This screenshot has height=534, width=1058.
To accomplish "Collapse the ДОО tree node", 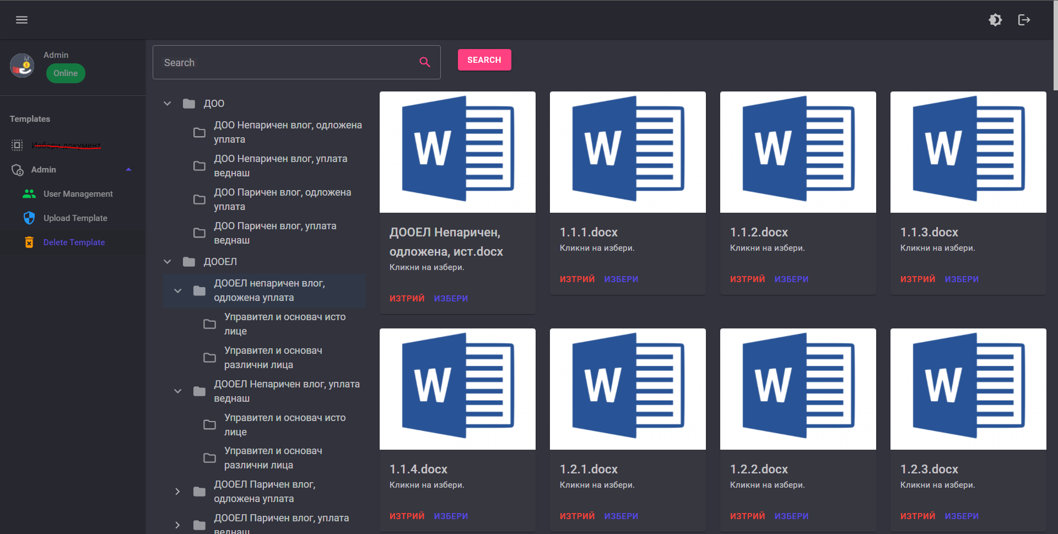I will (167, 103).
